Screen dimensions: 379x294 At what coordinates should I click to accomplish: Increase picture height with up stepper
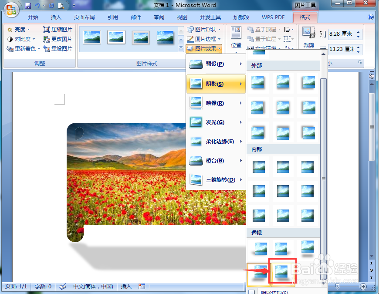click(358, 32)
